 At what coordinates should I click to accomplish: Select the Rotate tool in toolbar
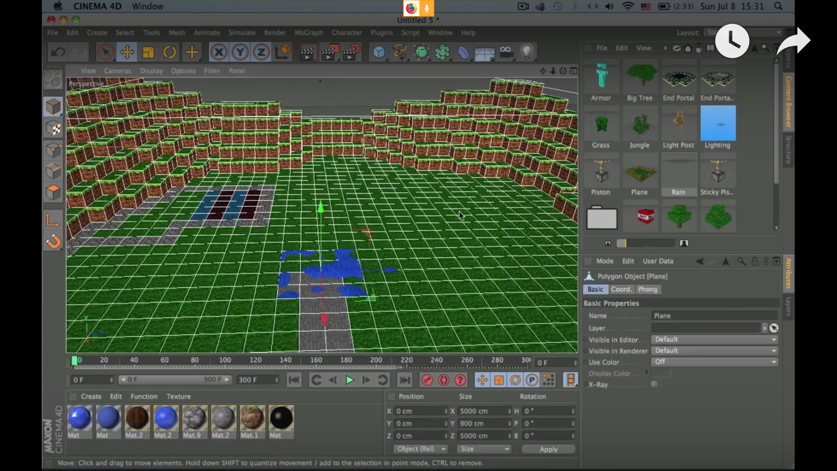(x=170, y=52)
